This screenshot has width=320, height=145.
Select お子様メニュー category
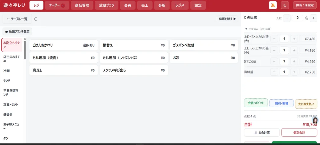[12, 126]
